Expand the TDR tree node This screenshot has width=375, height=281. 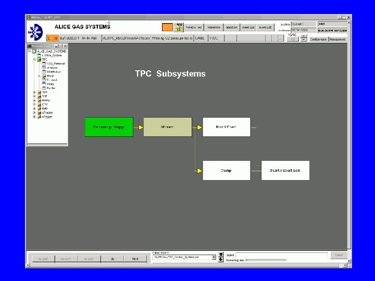[x=34, y=92]
